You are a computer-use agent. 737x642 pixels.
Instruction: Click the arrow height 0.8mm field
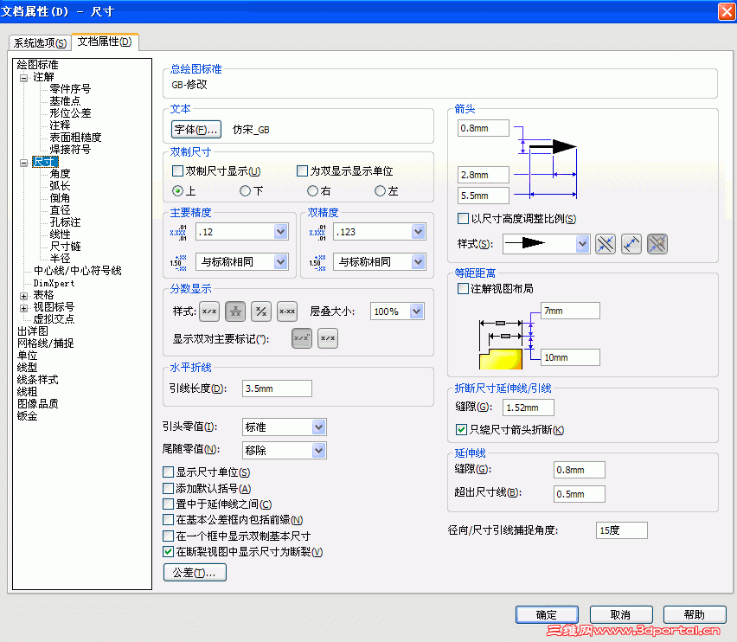tap(484, 128)
